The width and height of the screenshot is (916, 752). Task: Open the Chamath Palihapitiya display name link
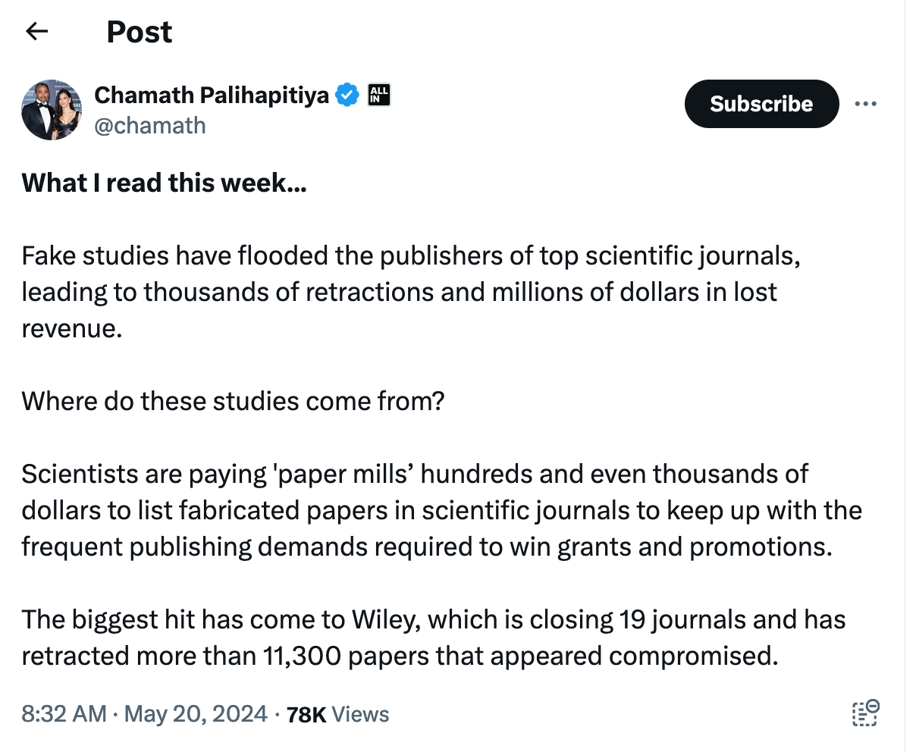click(212, 96)
